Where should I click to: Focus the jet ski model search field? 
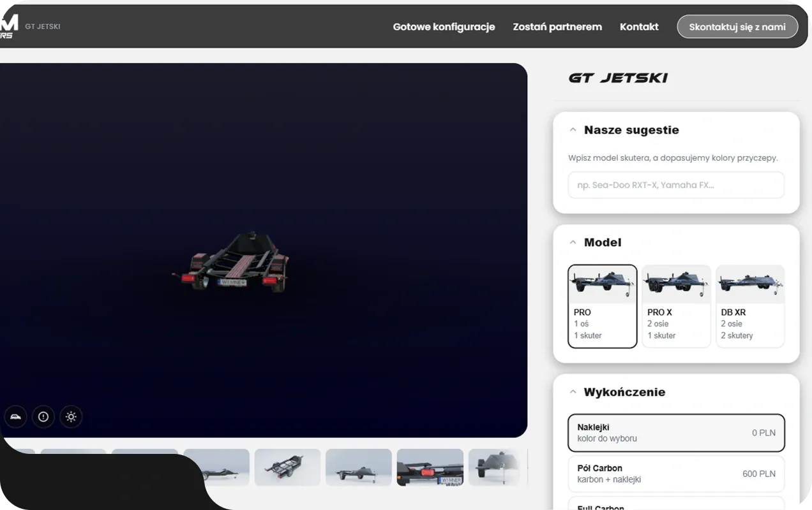[x=676, y=185]
